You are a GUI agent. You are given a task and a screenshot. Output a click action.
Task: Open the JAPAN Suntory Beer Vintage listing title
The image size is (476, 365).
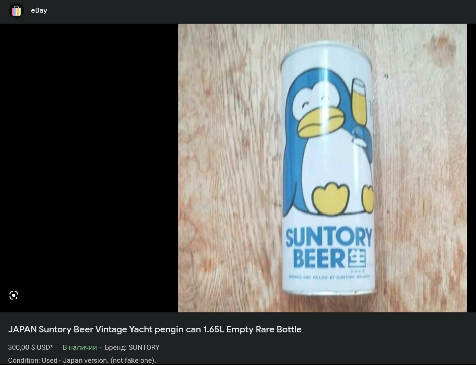tap(155, 329)
